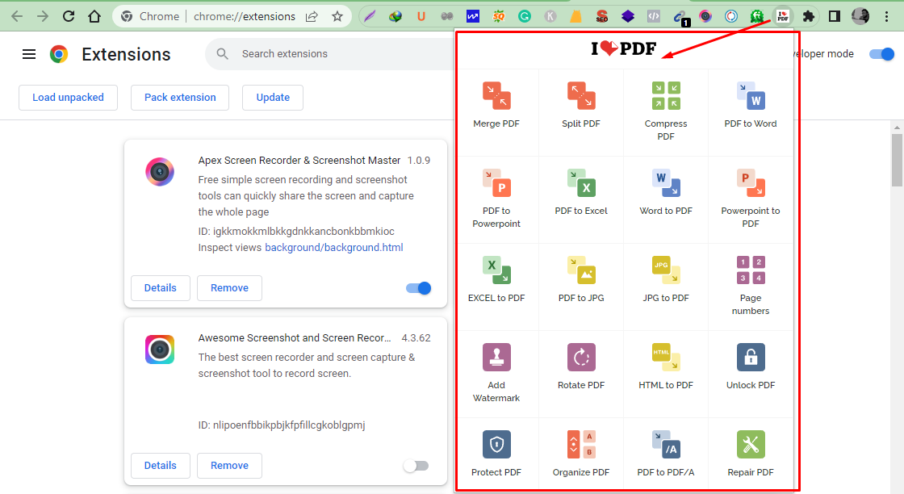Start the Word to PDF converter

tap(666, 193)
